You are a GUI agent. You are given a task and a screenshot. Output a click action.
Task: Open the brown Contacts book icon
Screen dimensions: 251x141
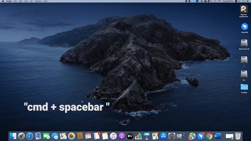click(x=80, y=136)
